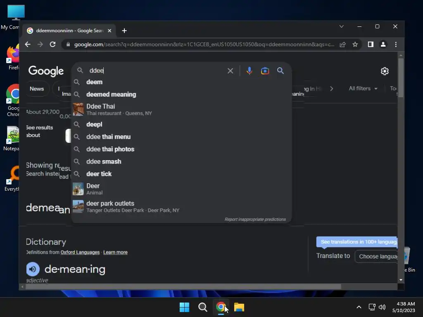Share this page from the address bar
The height and width of the screenshot is (317, 423).
342,45
